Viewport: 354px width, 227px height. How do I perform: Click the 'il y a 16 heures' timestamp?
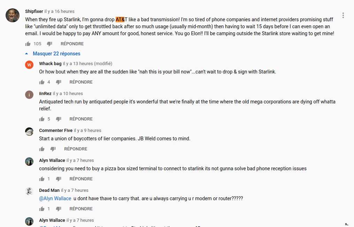pos(59,11)
